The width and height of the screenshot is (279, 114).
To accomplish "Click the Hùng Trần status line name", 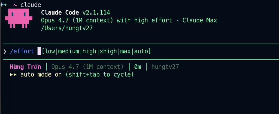I will (25, 67).
